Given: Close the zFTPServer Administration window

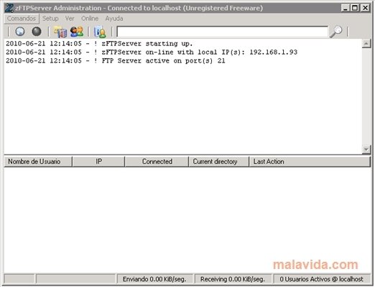Looking at the screenshot, I should (x=365, y=8).
